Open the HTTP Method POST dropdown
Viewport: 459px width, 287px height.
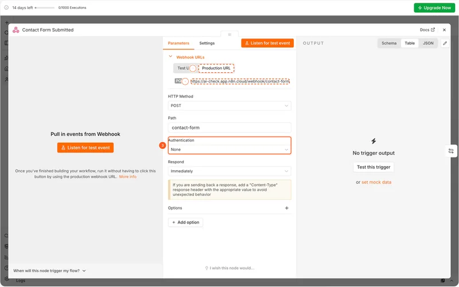pos(229,105)
